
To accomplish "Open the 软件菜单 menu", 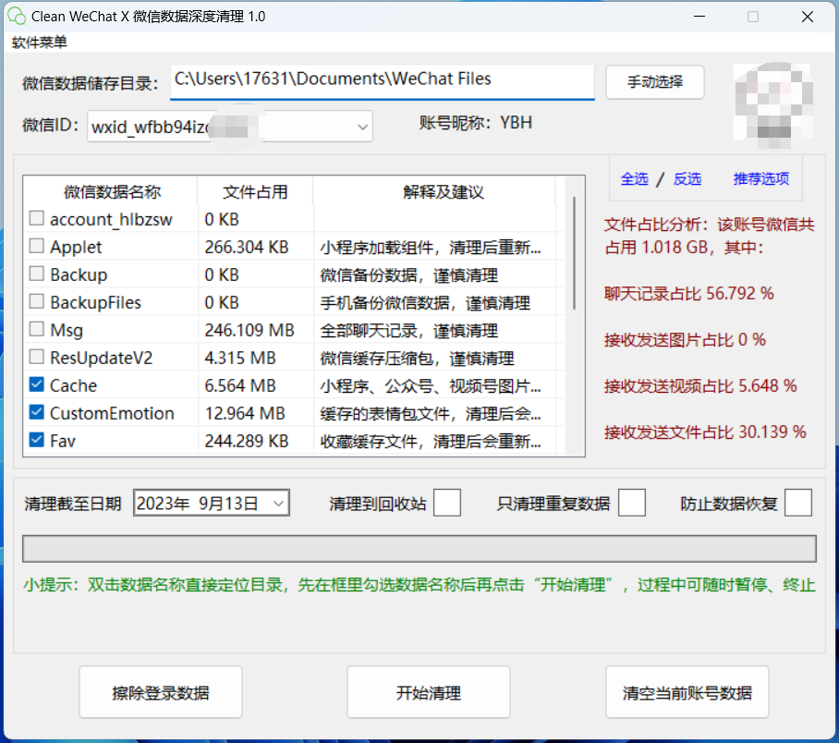I will (39, 43).
